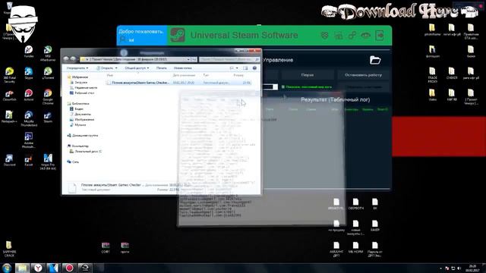Select the Notepad++ desktop icon
This screenshot has width=486, height=273.
(x=9, y=117)
